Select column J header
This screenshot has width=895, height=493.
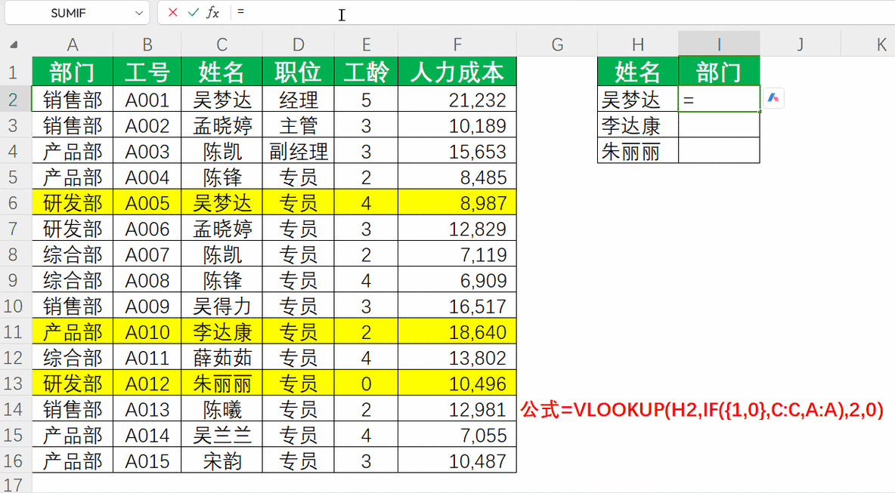(801, 45)
